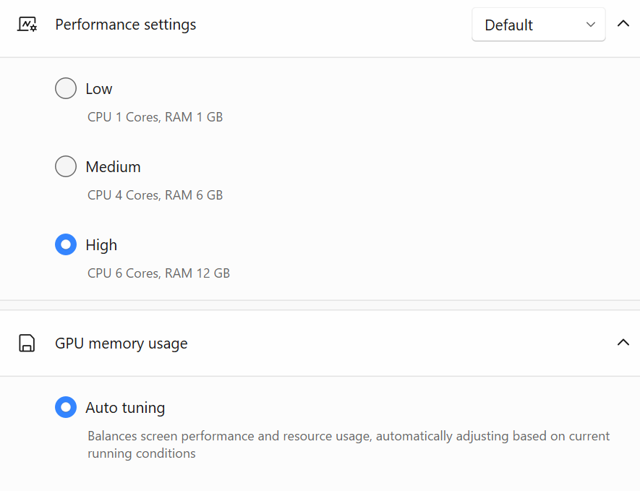Click the CPU 1 Cores, RAM 1 GB text

click(155, 116)
